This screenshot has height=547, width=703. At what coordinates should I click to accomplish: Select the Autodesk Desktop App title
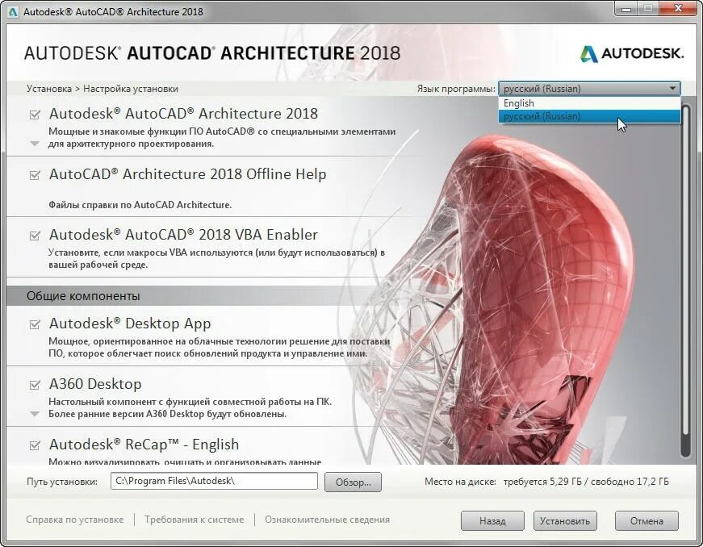coord(130,324)
